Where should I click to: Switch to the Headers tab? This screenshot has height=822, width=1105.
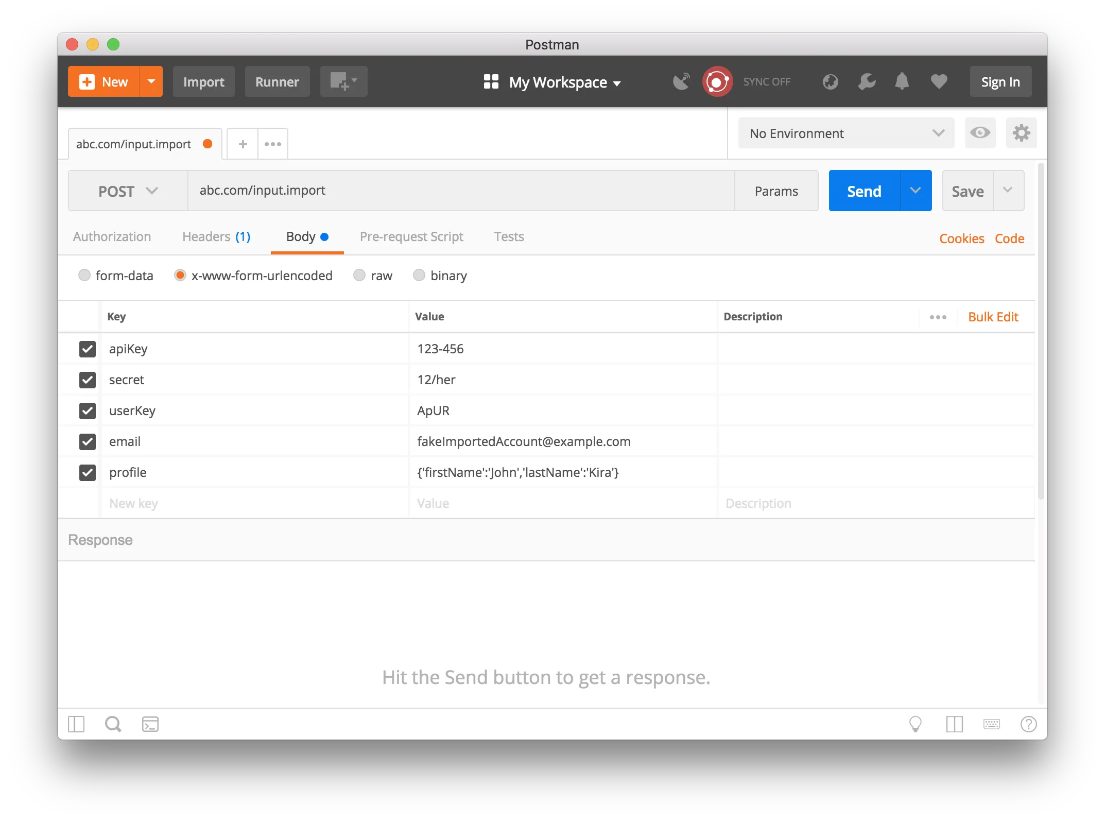pos(216,237)
